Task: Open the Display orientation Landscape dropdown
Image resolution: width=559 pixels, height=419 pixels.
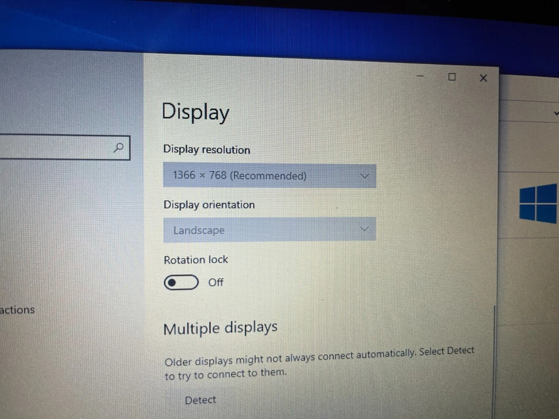Action: [270, 230]
